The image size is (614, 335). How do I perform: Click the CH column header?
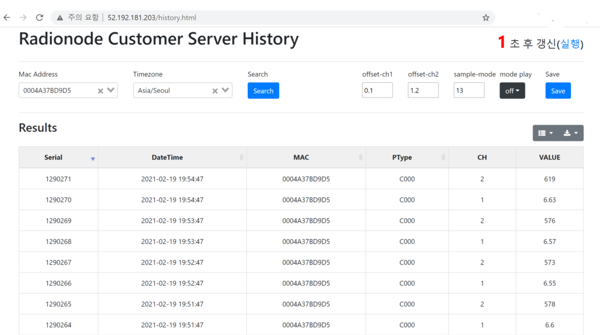click(x=482, y=158)
